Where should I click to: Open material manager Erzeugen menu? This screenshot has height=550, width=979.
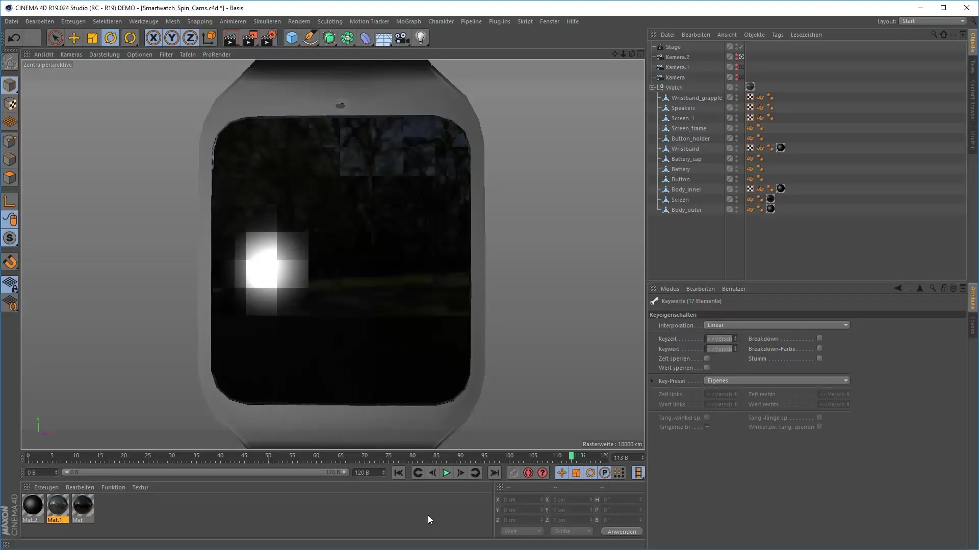coord(46,487)
